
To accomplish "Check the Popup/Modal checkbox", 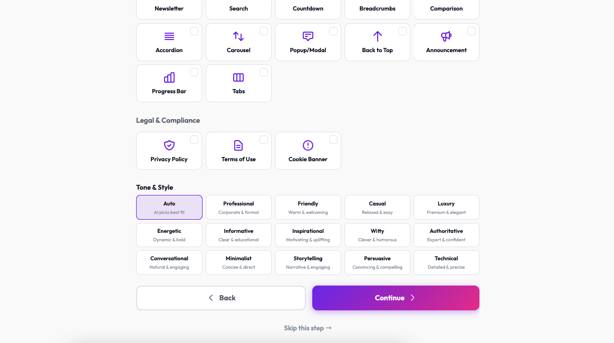I will [x=333, y=31].
